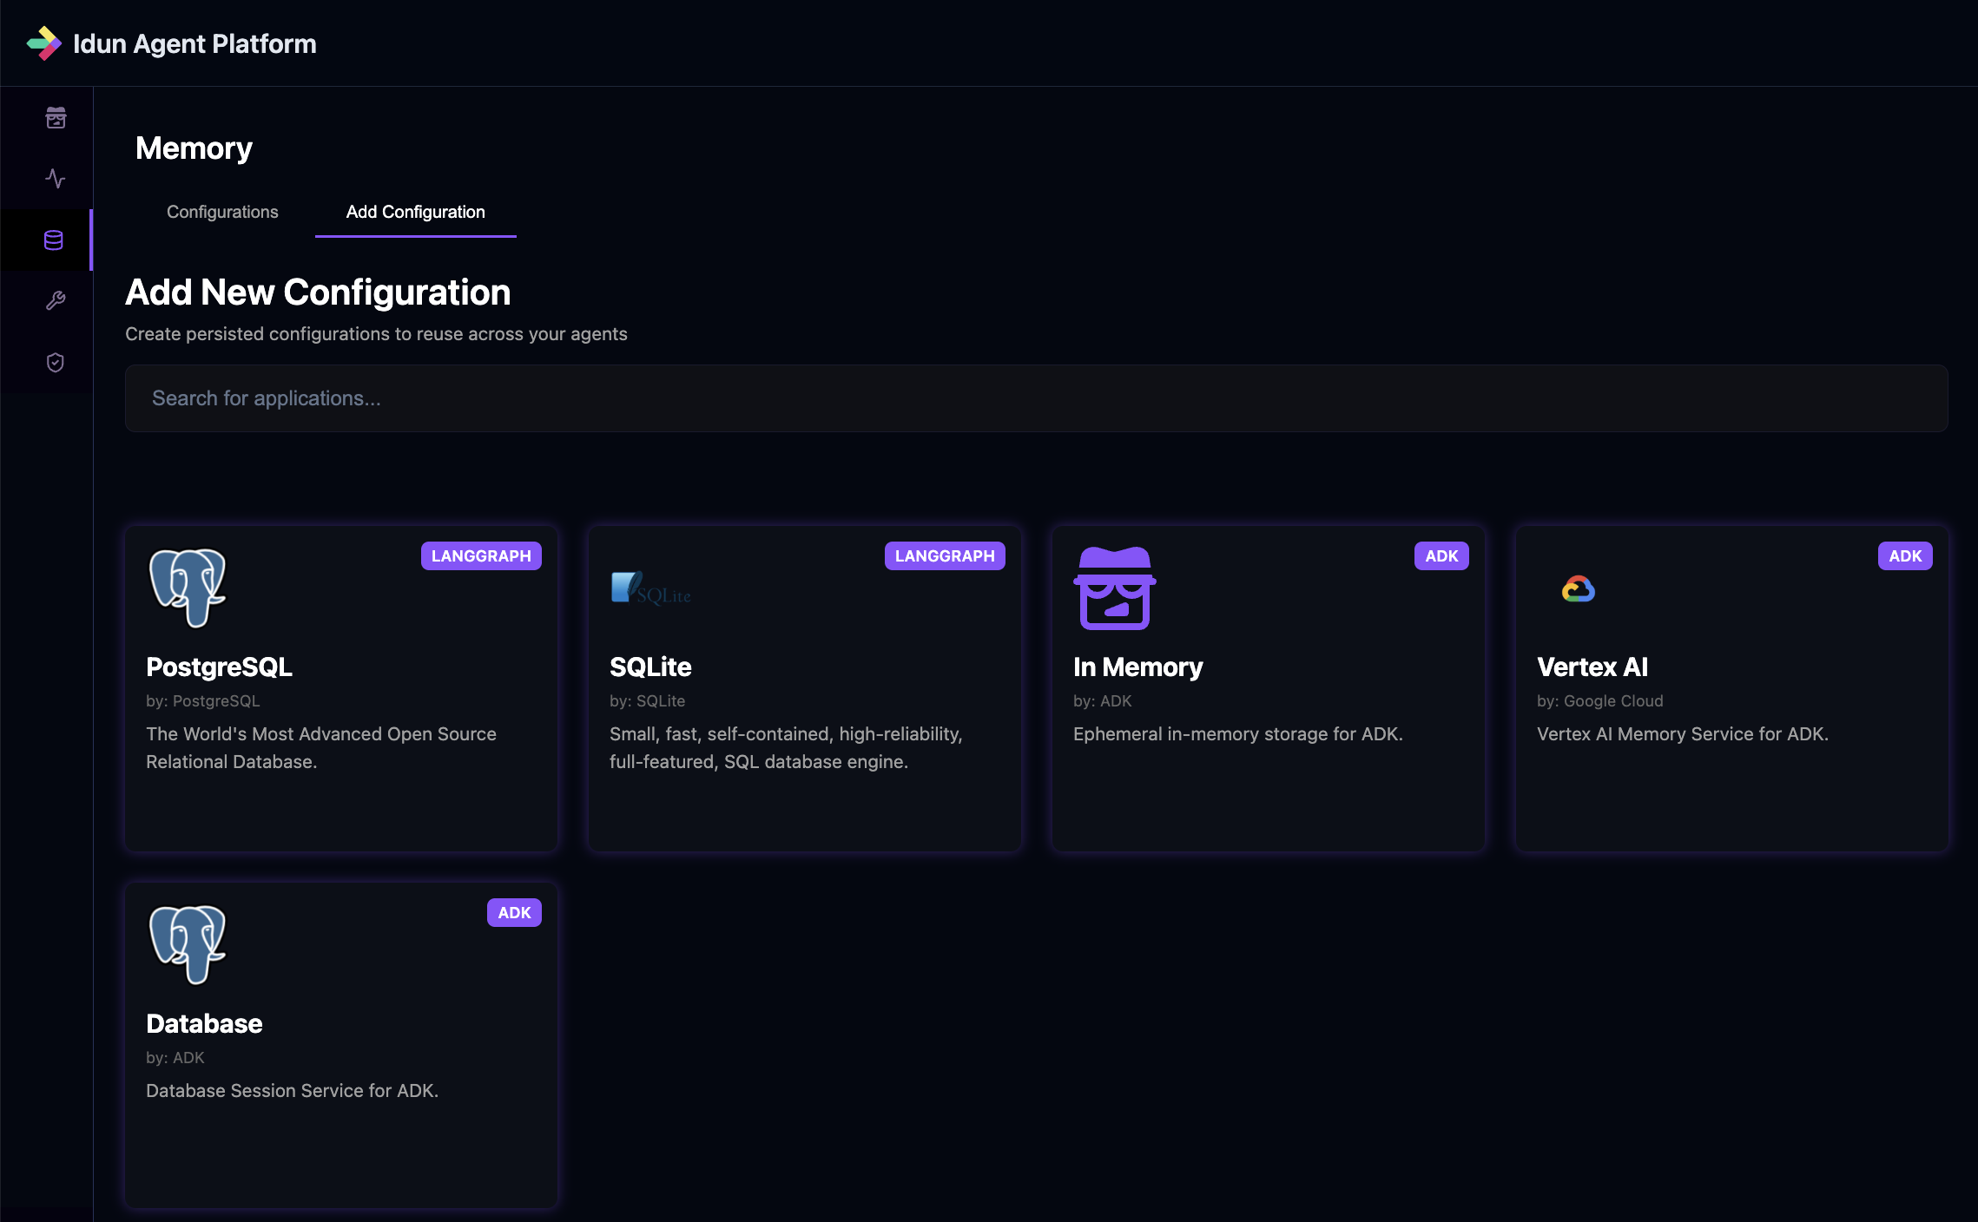Select the Add Configuration tab
1978x1222 pixels.
coord(415,212)
